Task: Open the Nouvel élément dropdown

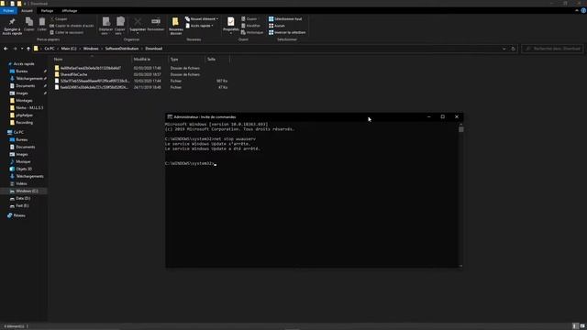Action: click(202, 18)
